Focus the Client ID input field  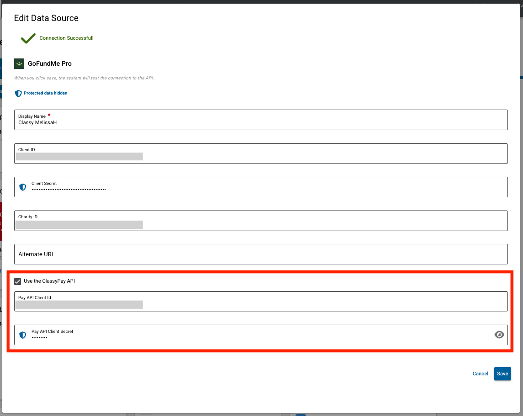pos(261,154)
